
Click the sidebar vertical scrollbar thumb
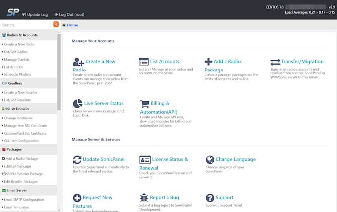pyautogui.click(x=59, y=72)
